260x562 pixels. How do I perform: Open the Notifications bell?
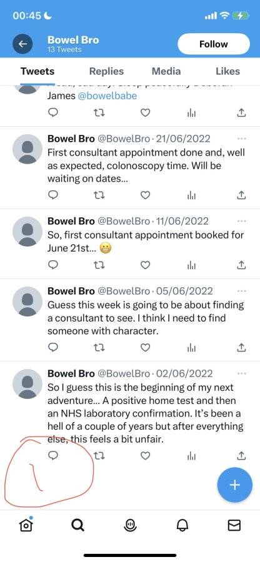(182, 525)
